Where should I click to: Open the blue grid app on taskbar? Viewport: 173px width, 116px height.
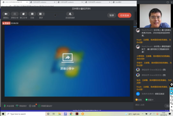(x=65, y=114)
